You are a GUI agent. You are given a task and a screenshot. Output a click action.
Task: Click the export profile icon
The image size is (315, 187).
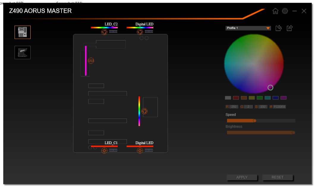pyautogui.click(x=289, y=28)
